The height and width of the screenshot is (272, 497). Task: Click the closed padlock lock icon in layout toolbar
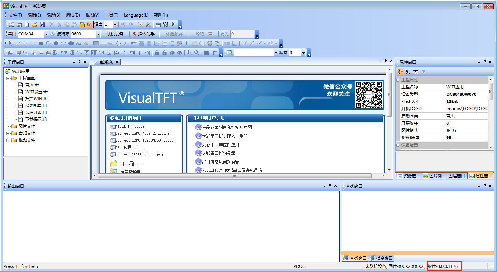tap(157, 53)
